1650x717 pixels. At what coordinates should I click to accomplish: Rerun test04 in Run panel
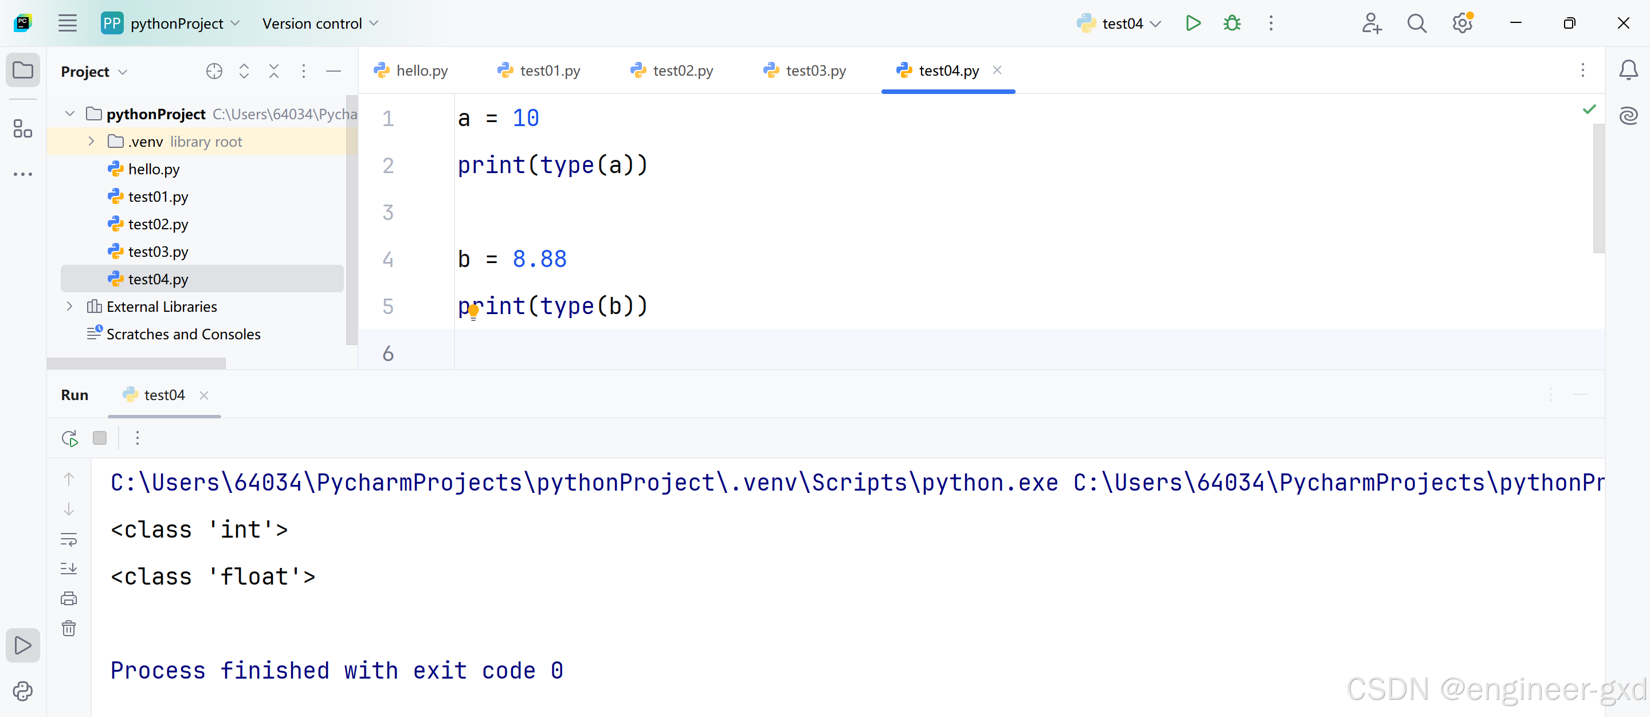(x=69, y=438)
